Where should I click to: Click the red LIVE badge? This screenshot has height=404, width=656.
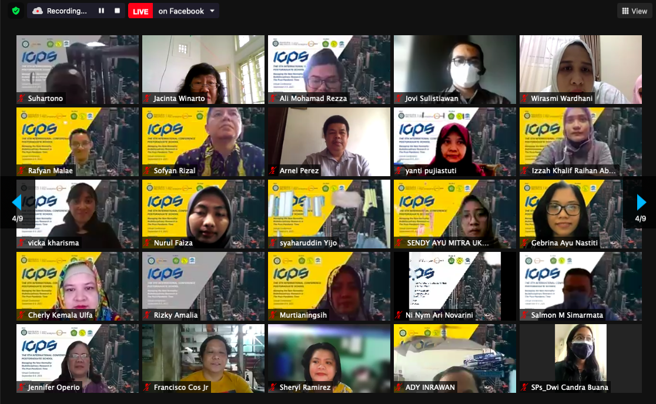(140, 11)
